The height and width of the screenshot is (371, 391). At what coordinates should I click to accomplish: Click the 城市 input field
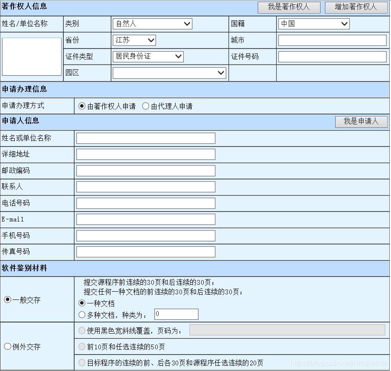coord(332,40)
